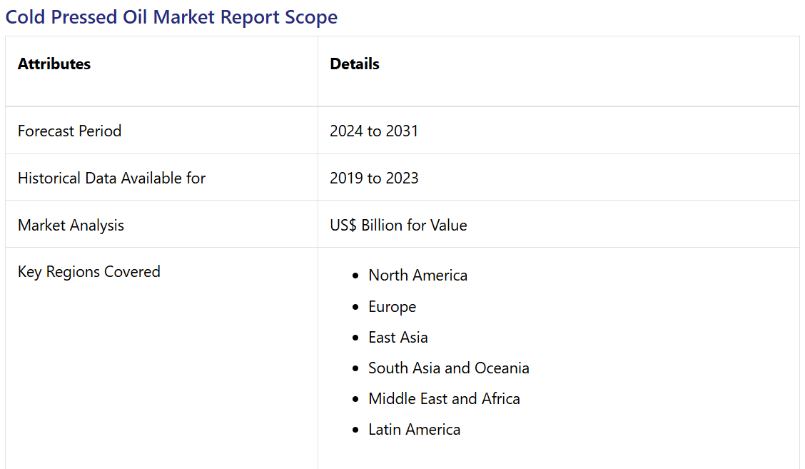
Task: Click North America in the regions list
Action: 417,276
